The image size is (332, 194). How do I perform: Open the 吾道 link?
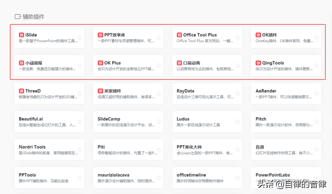[286, 149]
